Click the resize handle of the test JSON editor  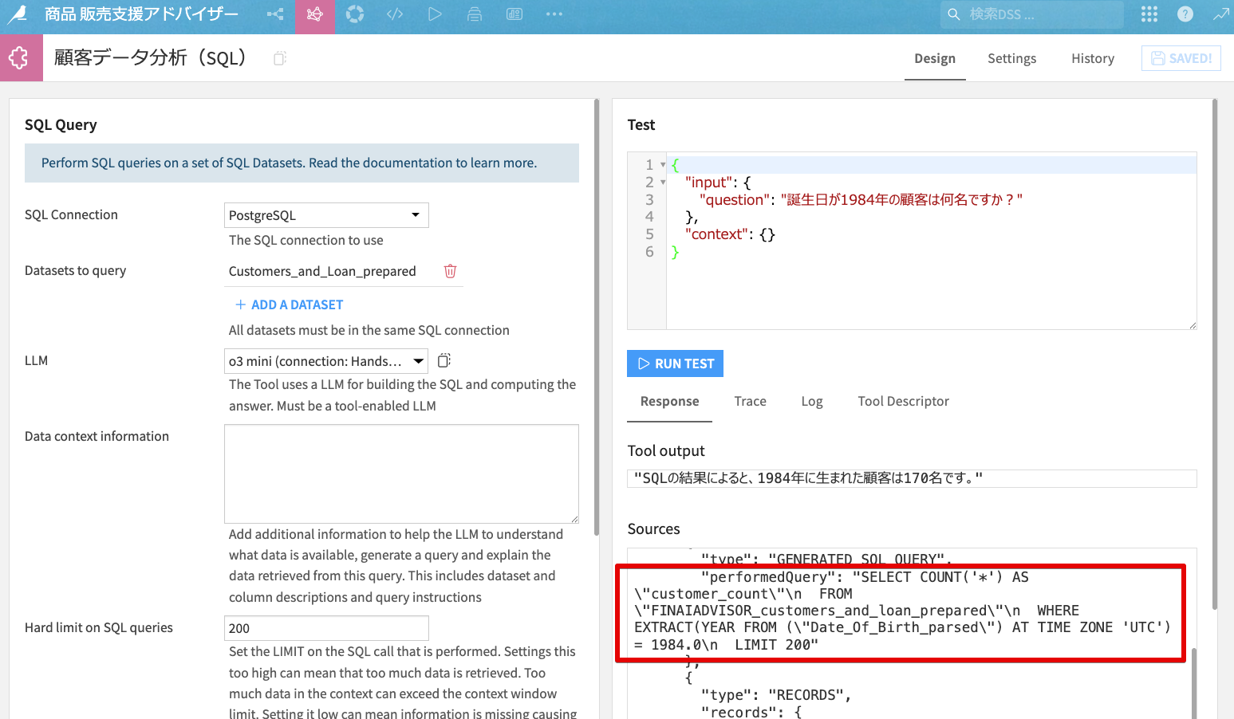point(1193,325)
